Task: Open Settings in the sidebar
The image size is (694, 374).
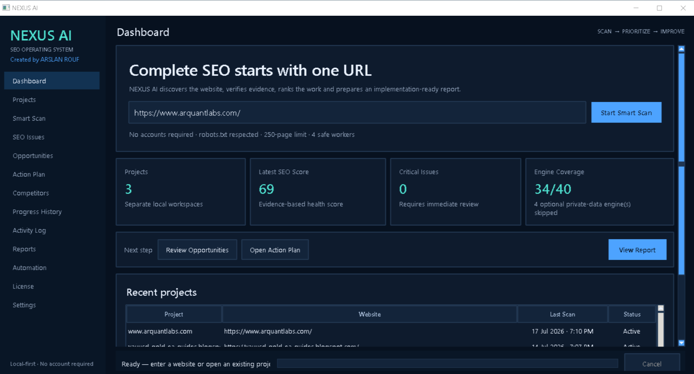Action: click(x=52, y=305)
